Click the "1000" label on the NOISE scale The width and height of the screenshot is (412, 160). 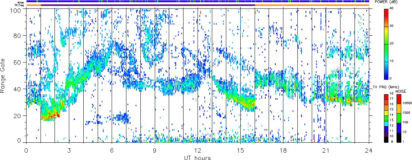[405, 113]
